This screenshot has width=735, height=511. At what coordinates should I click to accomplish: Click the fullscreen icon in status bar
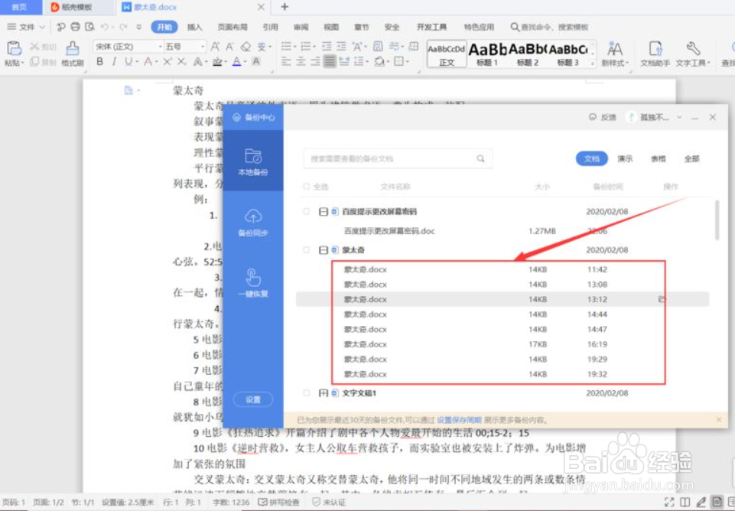669,502
